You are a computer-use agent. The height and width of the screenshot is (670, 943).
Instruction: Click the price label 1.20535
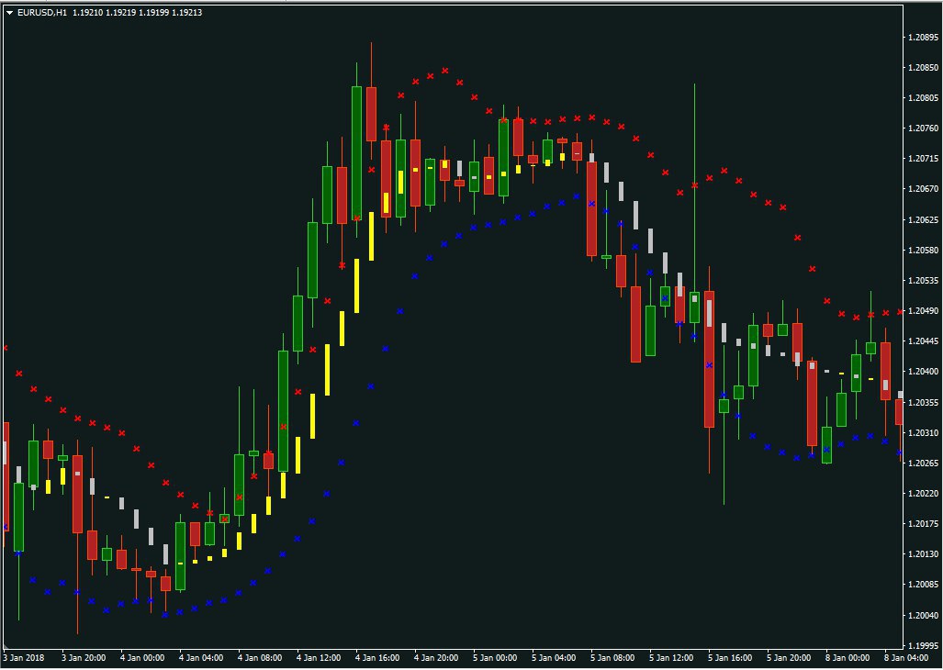(923, 281)
